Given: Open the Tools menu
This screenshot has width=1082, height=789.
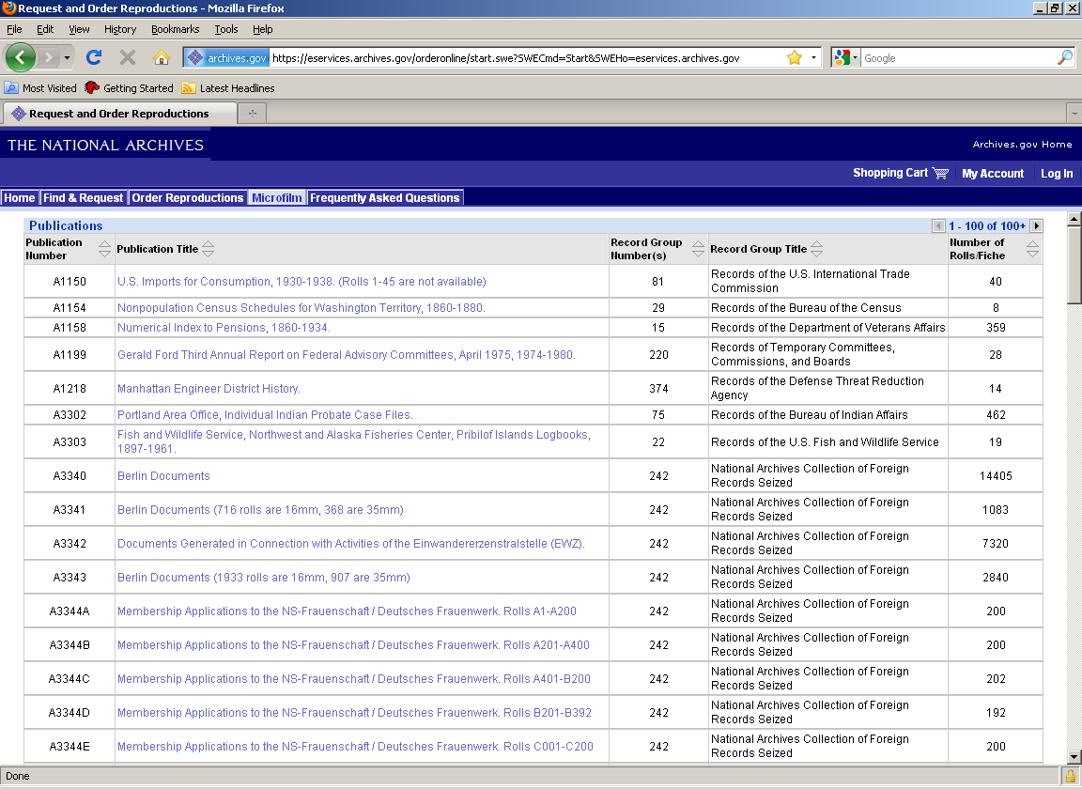Looking at the screenshot, I should tap(225, 29).
